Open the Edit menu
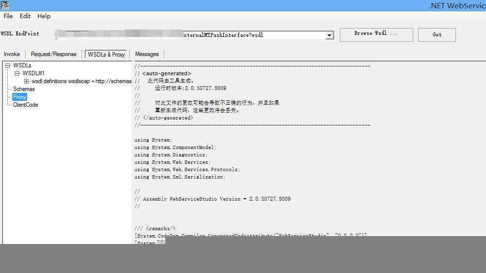 coord(25,16)
